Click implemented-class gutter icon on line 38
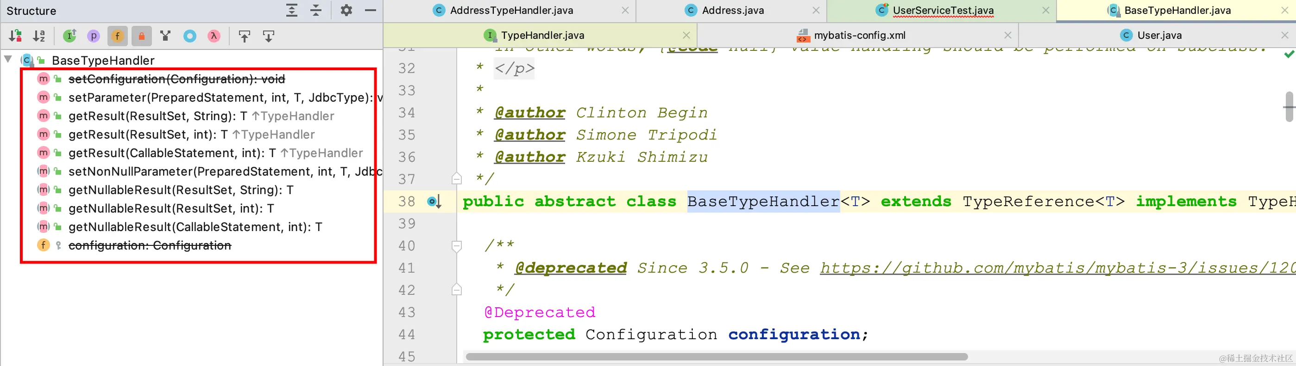Image resolution: width=1296 pixels, height=366 pixels. point(434,202)
